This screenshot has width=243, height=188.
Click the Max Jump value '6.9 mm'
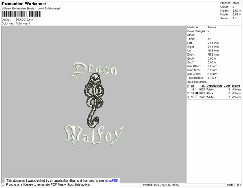[x=212, y=74]
